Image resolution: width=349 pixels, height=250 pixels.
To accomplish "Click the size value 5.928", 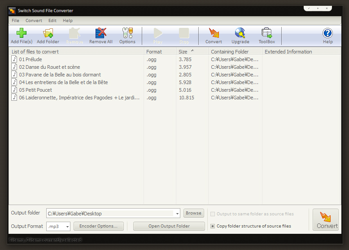I will 185,82.
